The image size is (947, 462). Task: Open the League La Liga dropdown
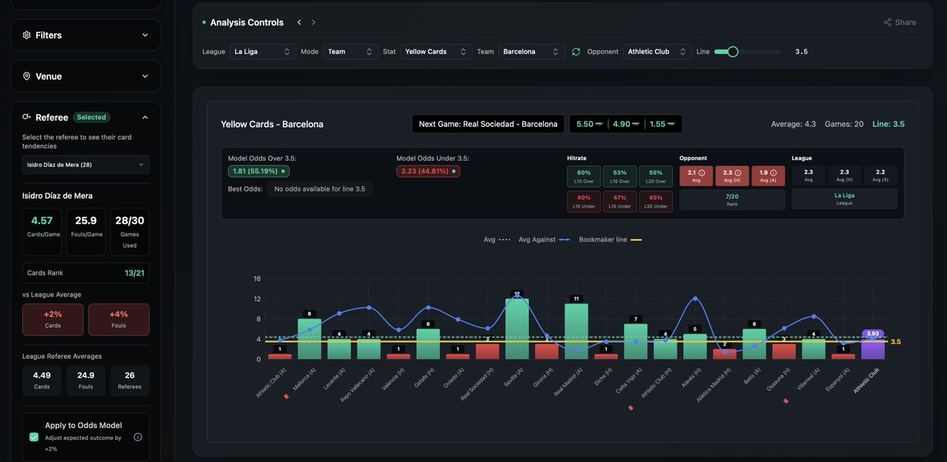(x=263, y=51)
